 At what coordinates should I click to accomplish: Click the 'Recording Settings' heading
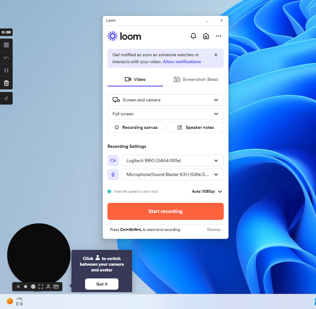pos(127,146)
